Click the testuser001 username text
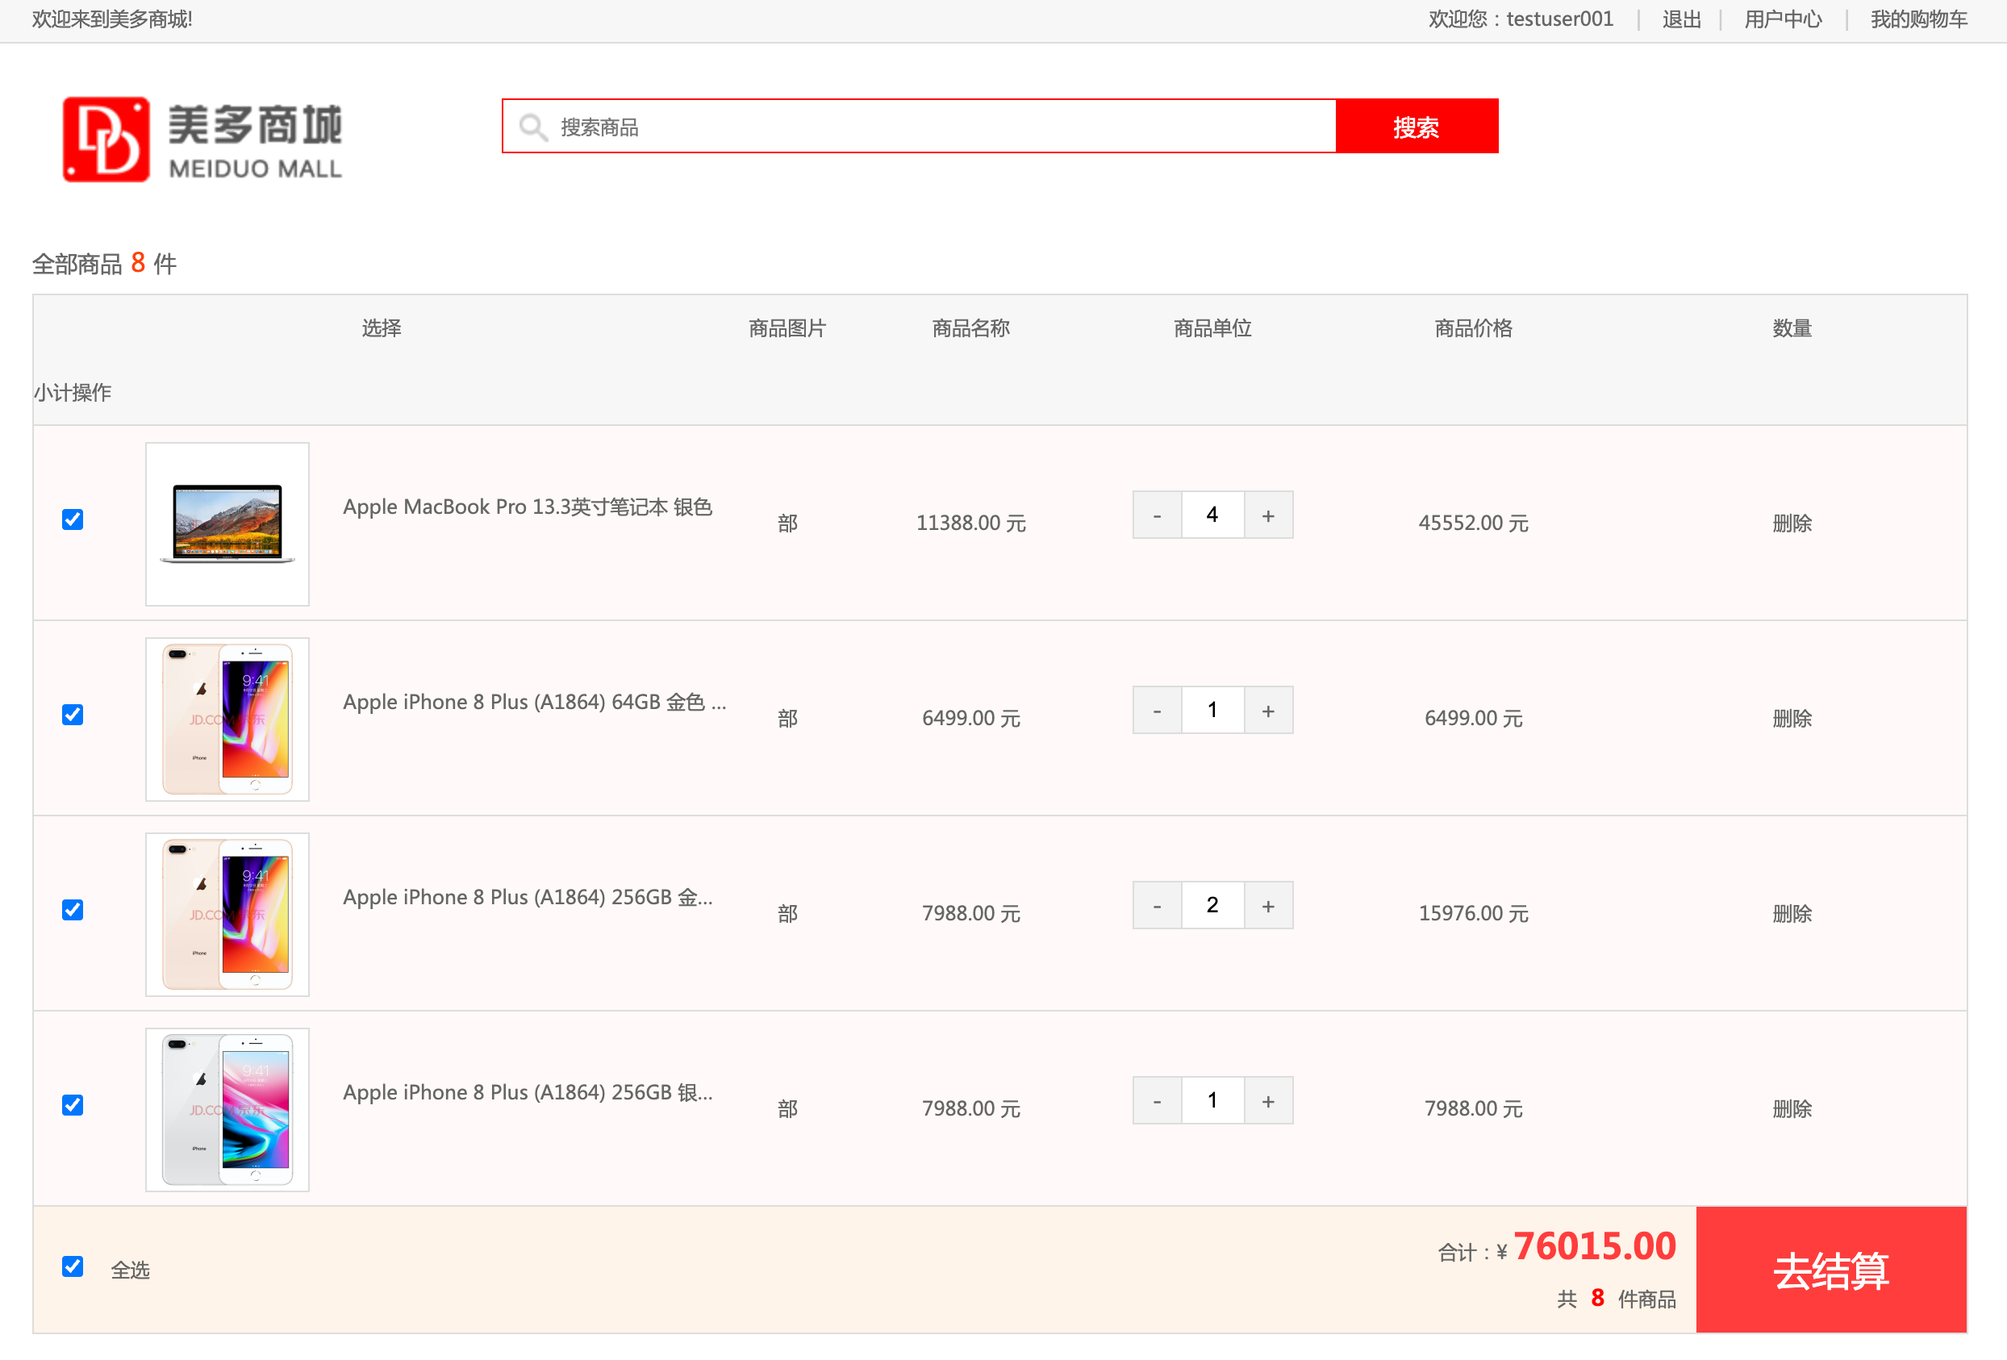 1559,19
